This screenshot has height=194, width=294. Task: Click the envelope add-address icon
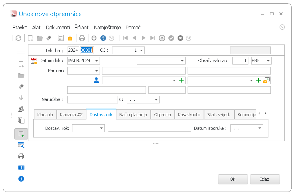(266, 80)
